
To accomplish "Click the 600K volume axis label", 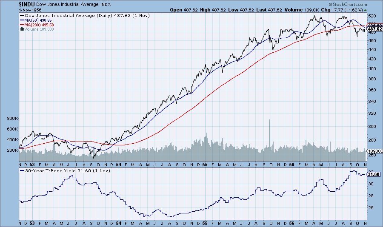I will click(12, 129).
